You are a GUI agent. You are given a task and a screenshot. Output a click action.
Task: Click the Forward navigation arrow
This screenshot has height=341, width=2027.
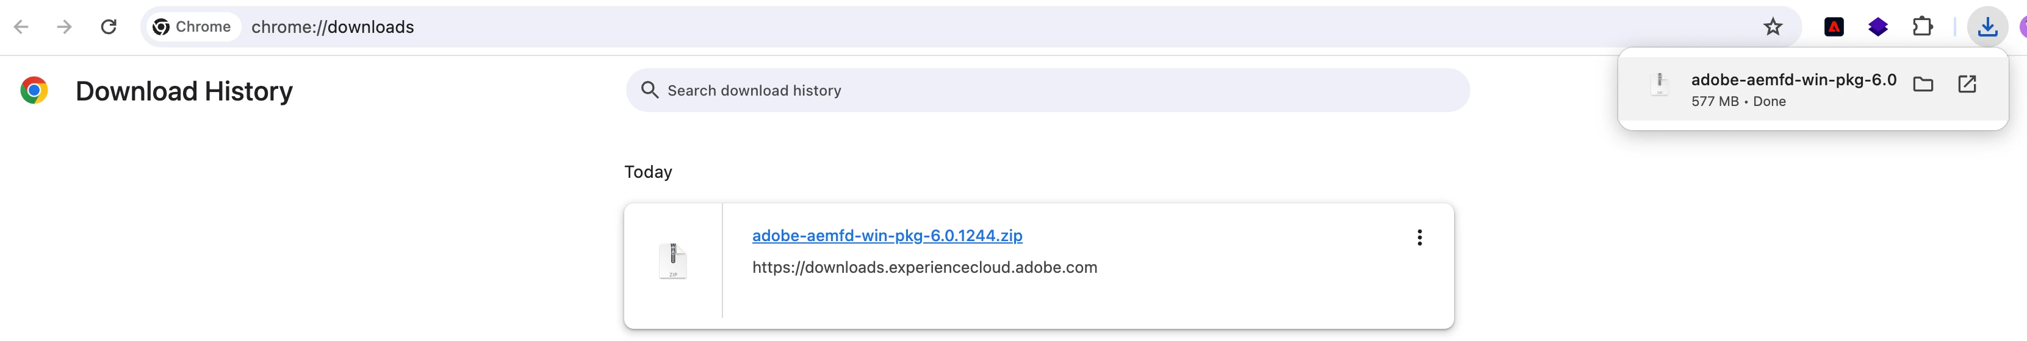click(x=65, y=27)
